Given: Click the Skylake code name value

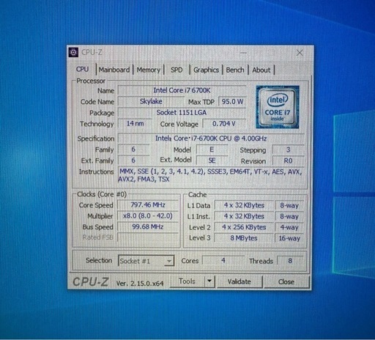Looking at the screenshot, I should pyautogui.click(x=151, y=101).
